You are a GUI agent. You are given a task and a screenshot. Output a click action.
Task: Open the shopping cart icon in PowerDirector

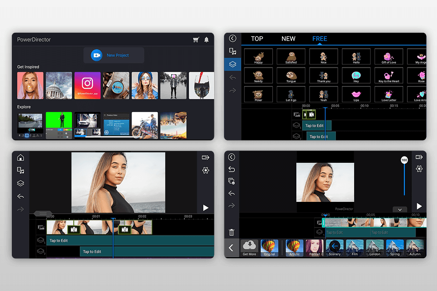pyautogui.click(x=196, y=40)
